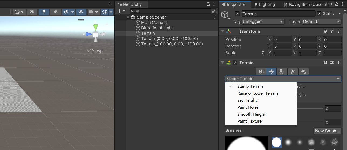Open Gizmos dropdown arrow
Image resolution: width=347 pixels, height=150 pixels.
tap(111, 12)
